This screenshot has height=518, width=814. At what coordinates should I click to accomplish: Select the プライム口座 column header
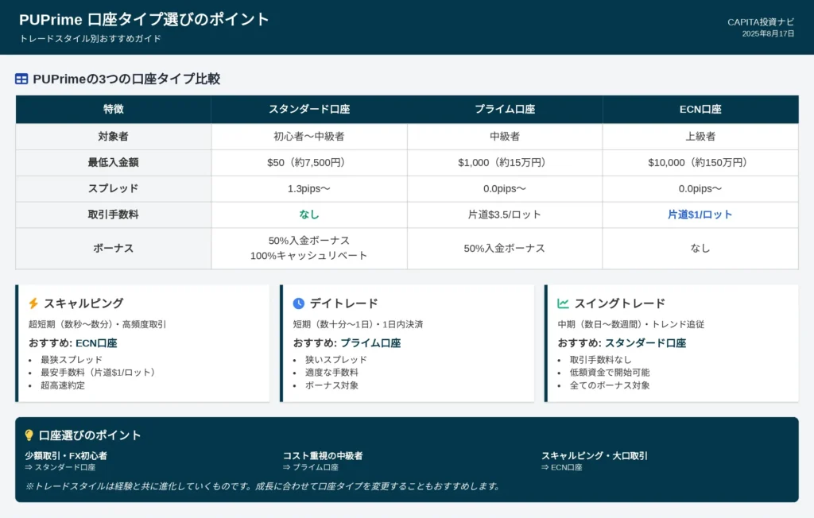point(505,109)
